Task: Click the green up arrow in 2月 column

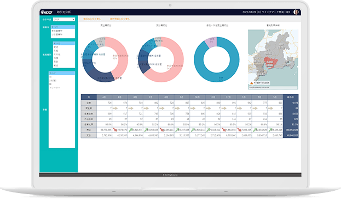Action: point(255,130)
